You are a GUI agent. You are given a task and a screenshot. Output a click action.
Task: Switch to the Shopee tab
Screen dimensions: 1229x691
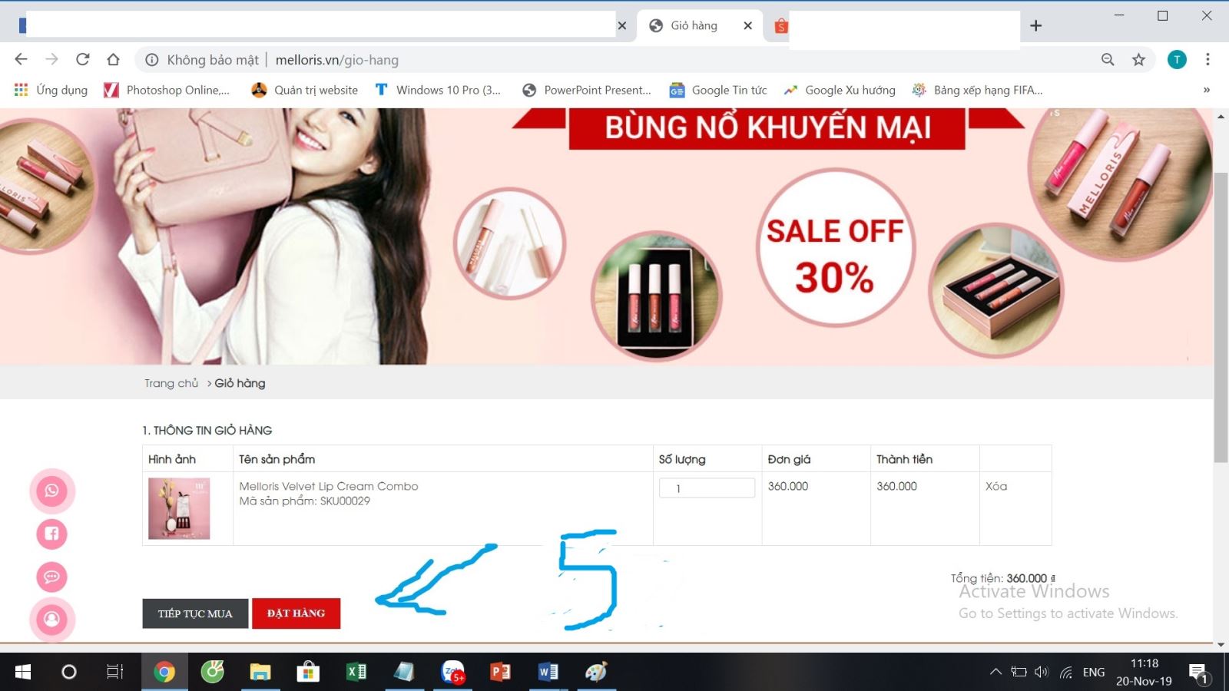781,26
